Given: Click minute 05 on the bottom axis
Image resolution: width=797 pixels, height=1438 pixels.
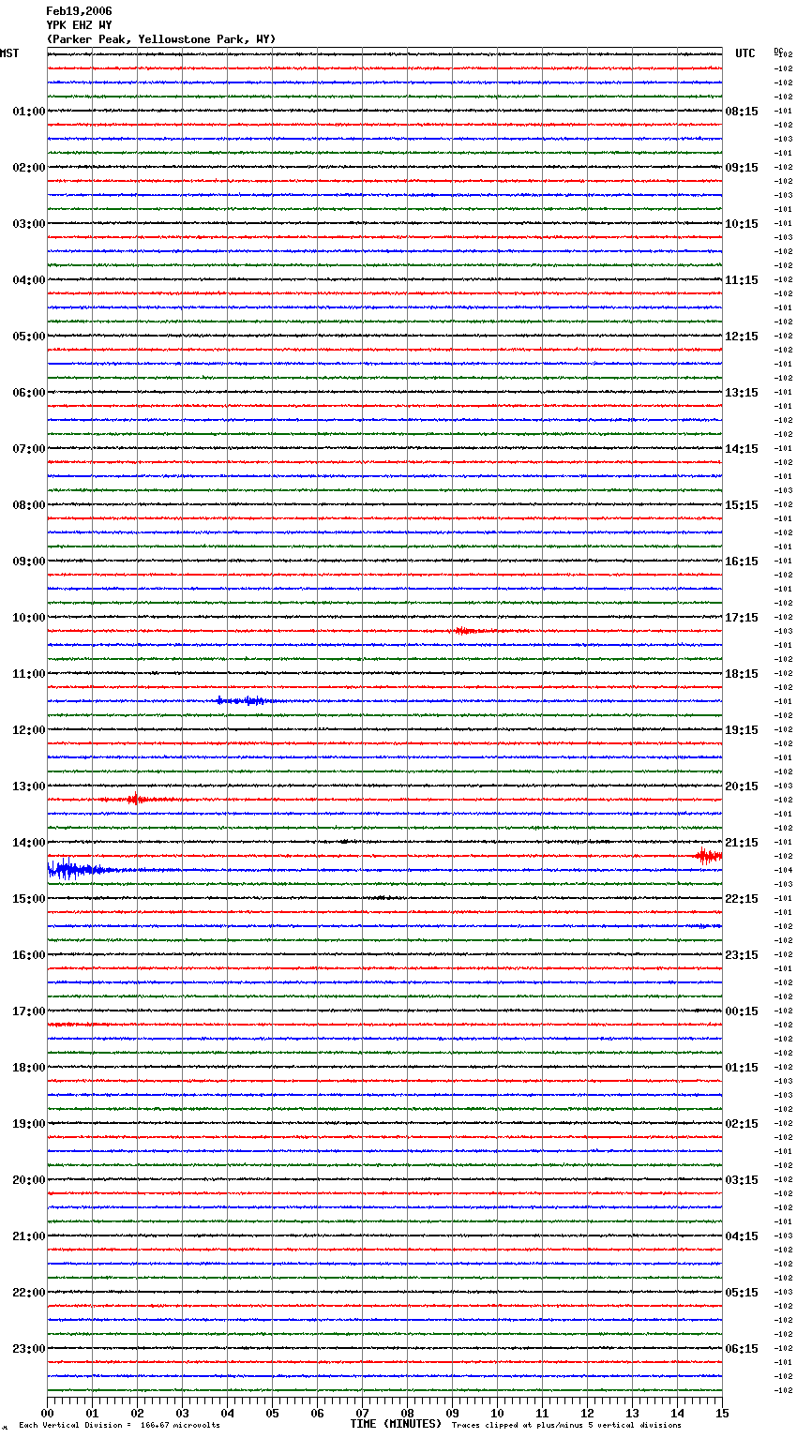Looking at the screenshot, I should [x=273, y=1413].
